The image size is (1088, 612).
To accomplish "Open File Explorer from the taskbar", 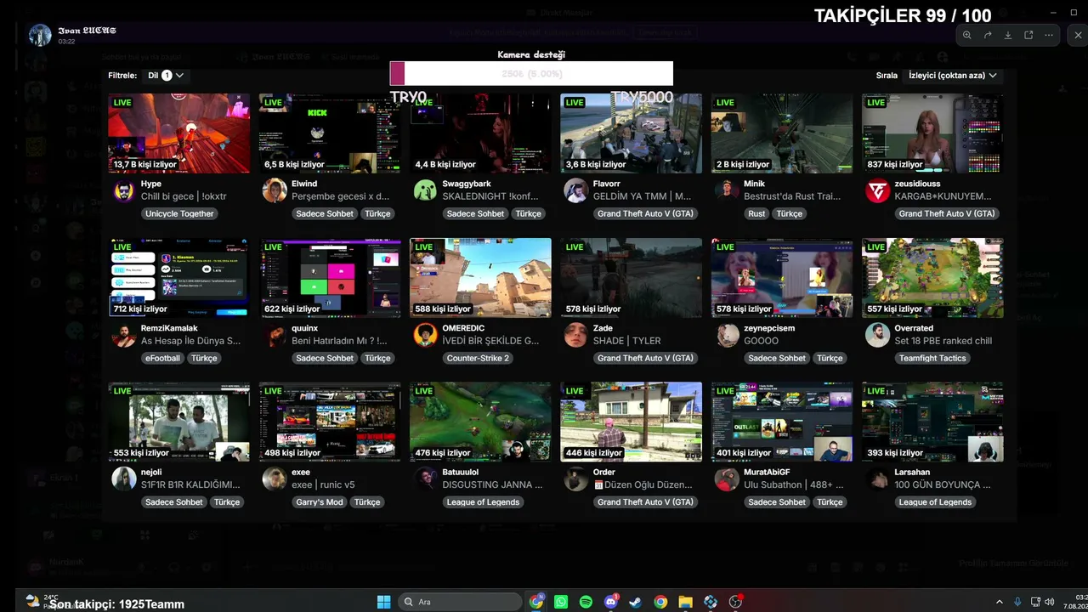I will pyautogui.click(x=685, y=602).
